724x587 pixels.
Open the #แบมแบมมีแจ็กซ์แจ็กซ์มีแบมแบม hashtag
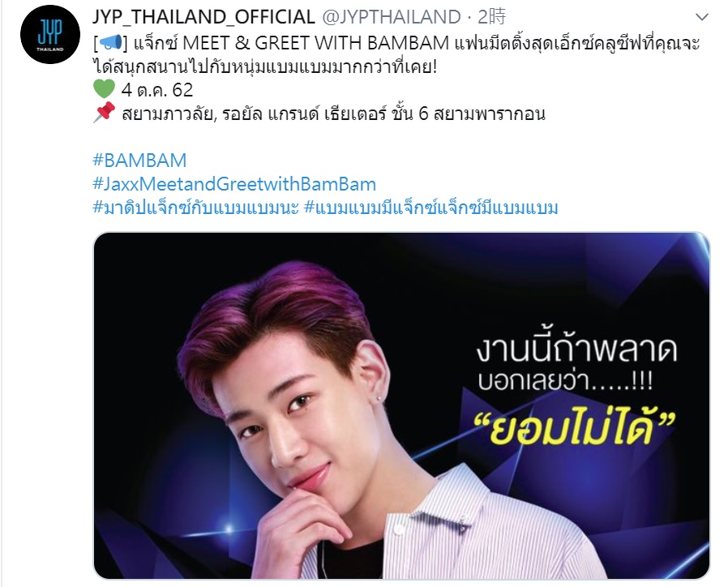pyautogui.click(x=431, y=208)
